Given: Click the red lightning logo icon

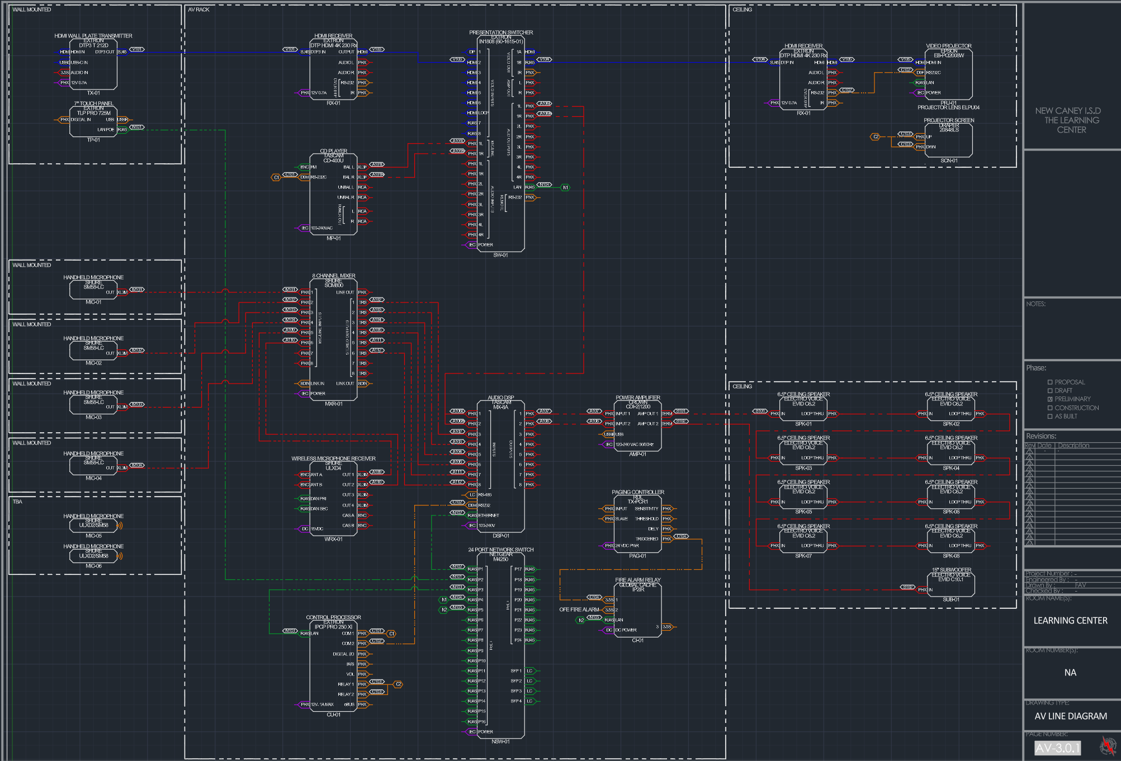Looking at the screenshot, I should tap(1107, 746).
